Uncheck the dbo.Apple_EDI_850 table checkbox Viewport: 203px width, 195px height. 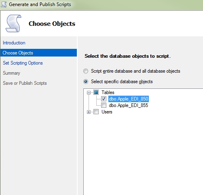[104, 99]
